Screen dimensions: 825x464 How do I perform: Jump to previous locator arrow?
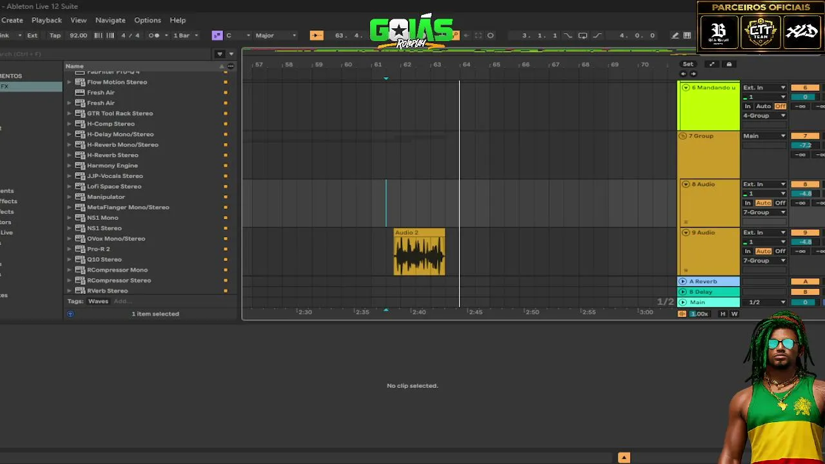tap(684, 73)
